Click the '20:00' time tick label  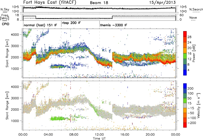150,135
